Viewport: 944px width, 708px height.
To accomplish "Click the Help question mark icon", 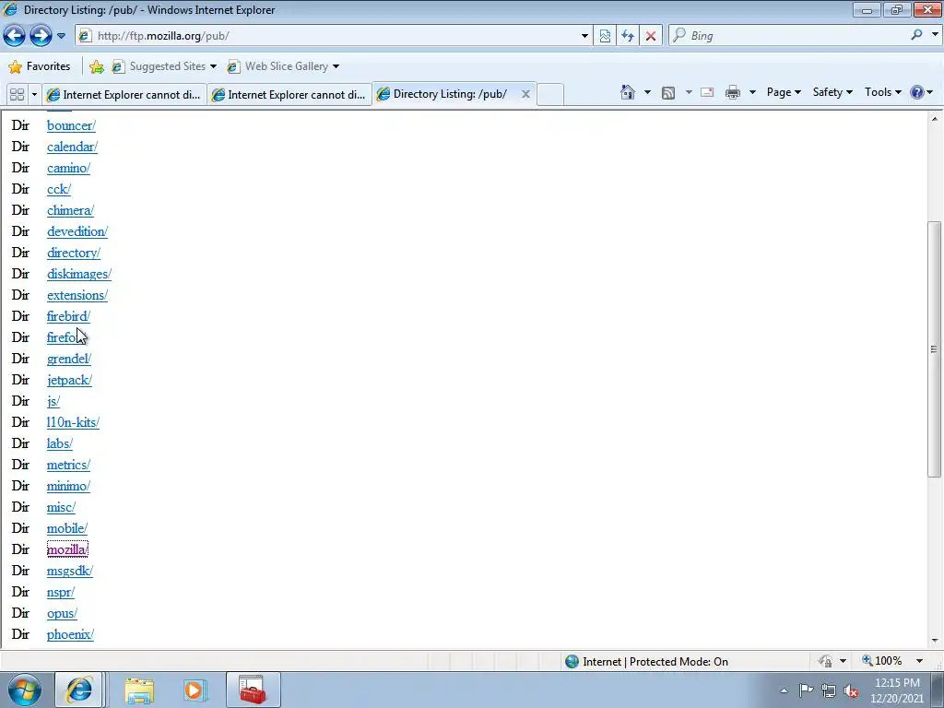I will [x=917, y=92].
